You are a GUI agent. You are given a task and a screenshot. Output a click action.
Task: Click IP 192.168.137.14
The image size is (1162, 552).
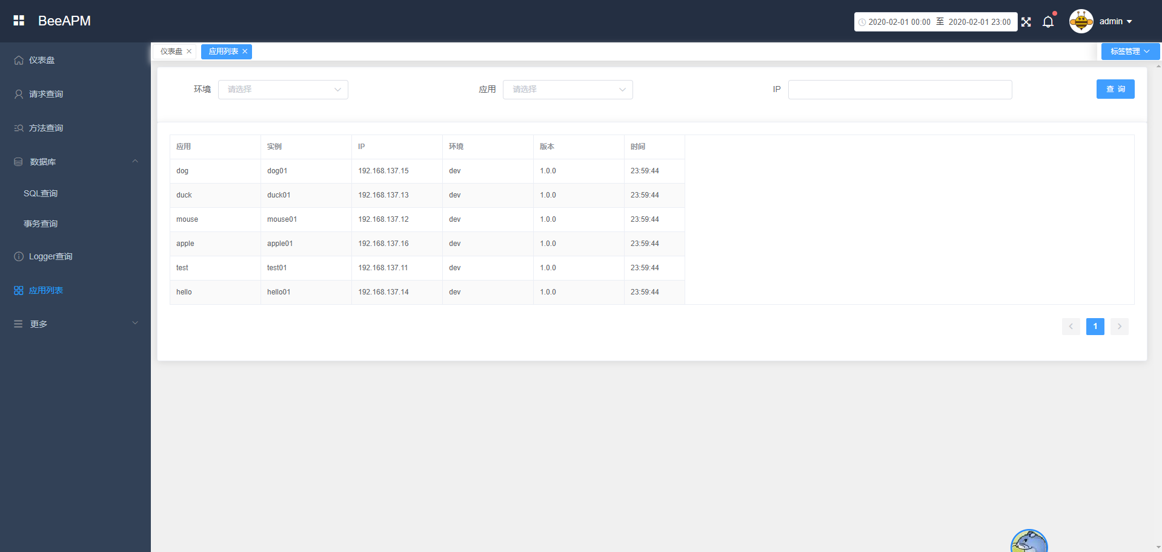click(x=383, y=292)
